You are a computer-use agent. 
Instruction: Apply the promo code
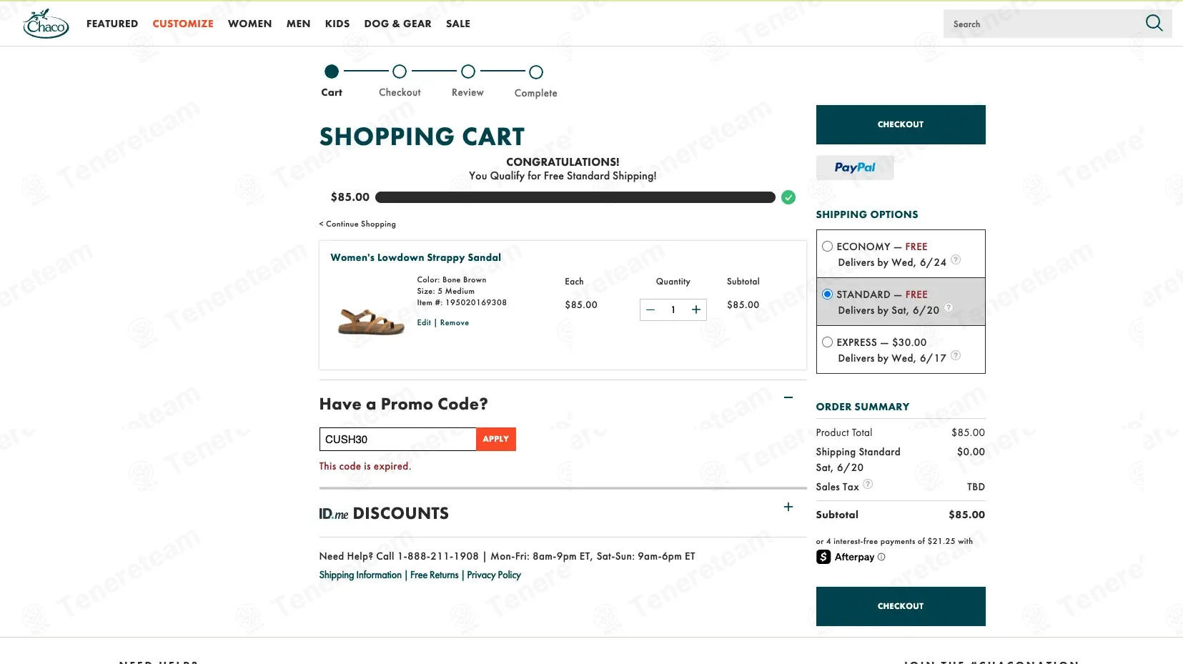[x=496, y=439]
